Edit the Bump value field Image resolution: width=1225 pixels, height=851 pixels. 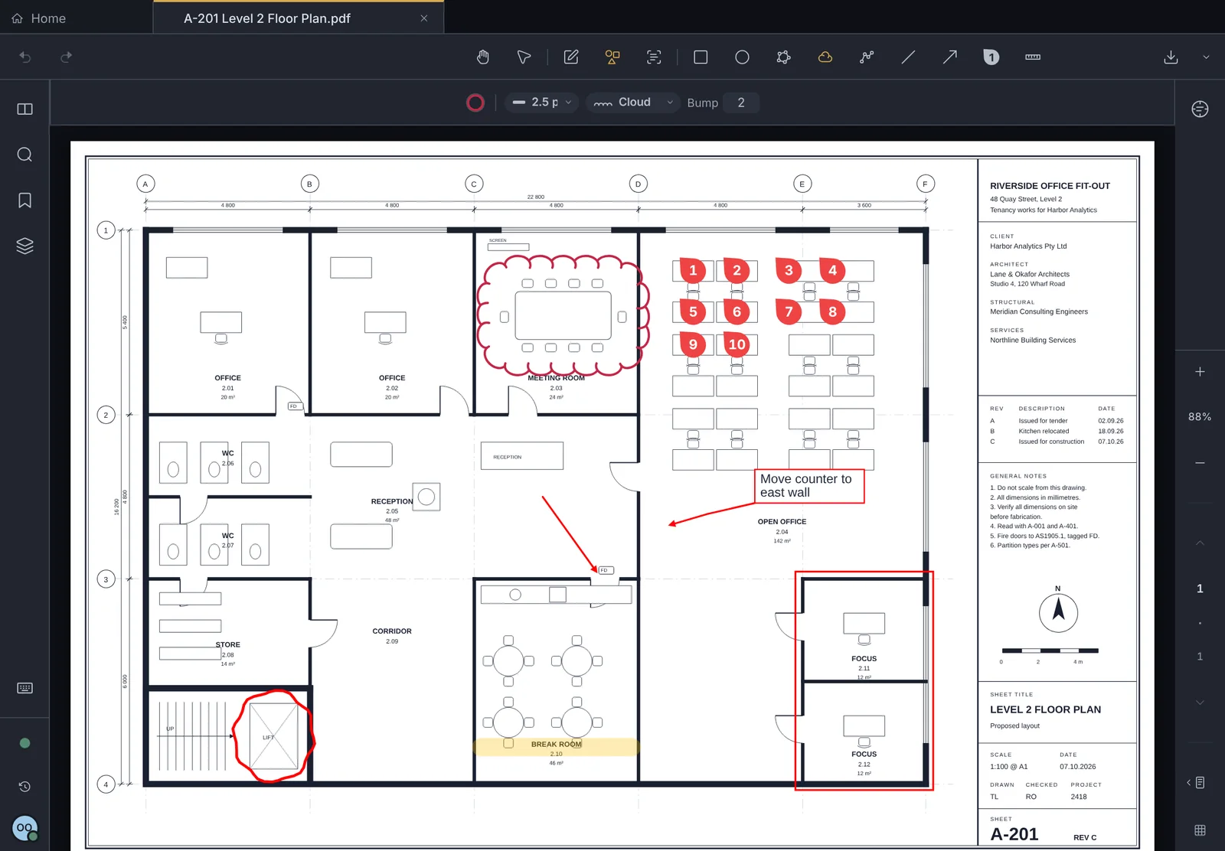741,103
